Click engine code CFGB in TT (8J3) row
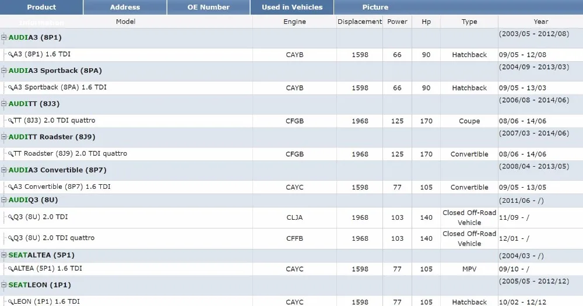This screenshot has height=306, width=583. [294, 121]
